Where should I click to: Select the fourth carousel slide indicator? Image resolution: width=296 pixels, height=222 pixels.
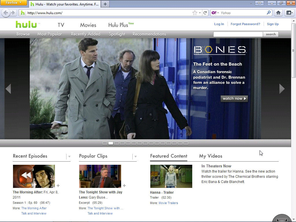click(122, 143)
